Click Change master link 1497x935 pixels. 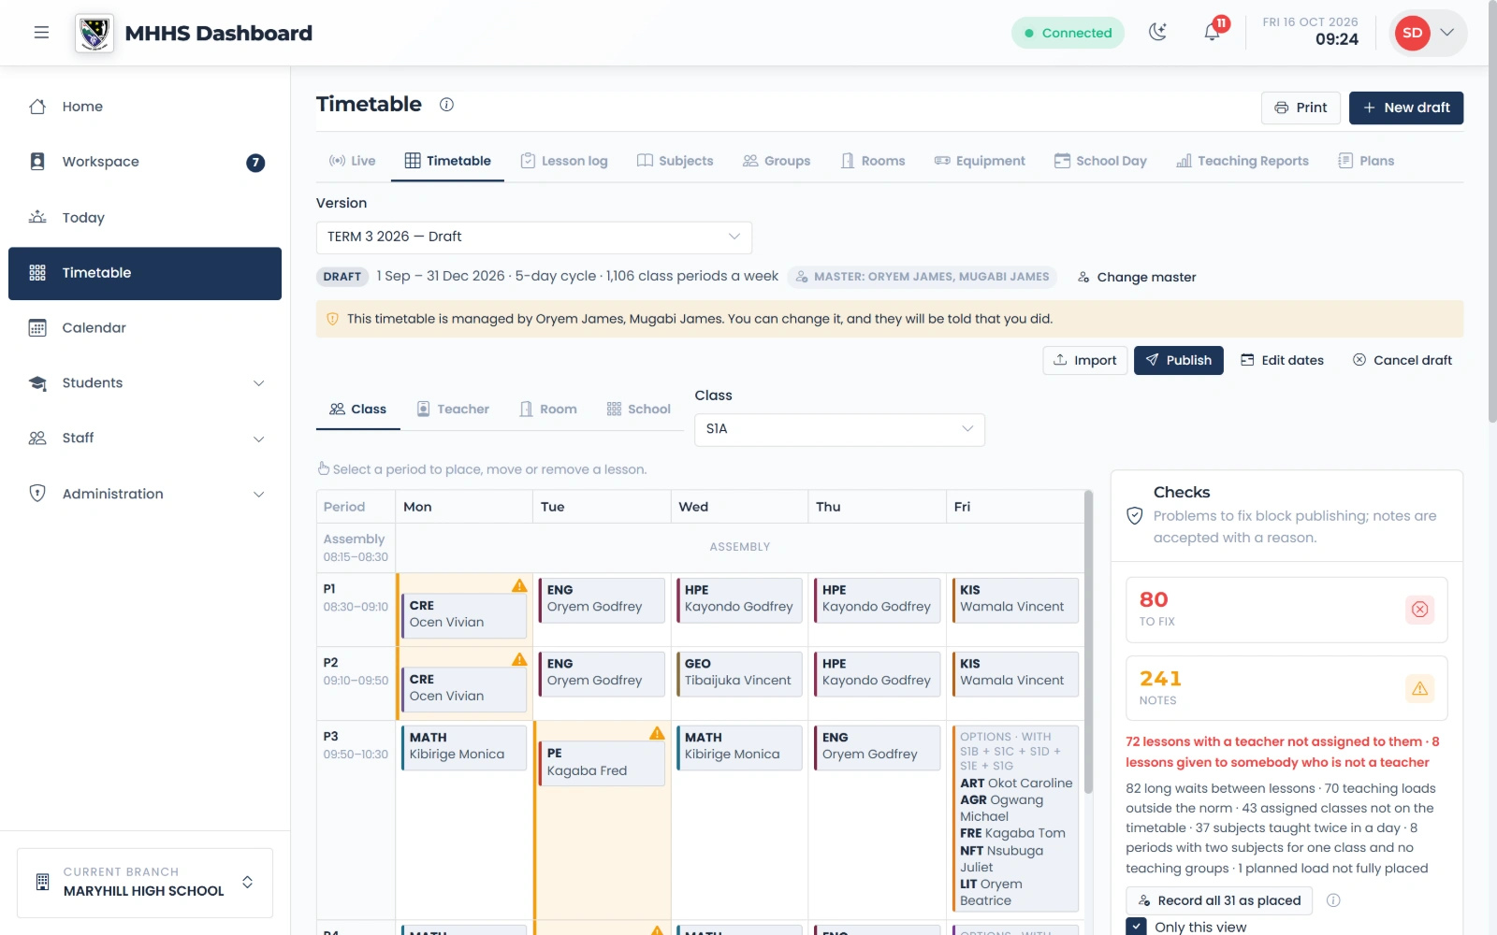tap(1137, 278)
